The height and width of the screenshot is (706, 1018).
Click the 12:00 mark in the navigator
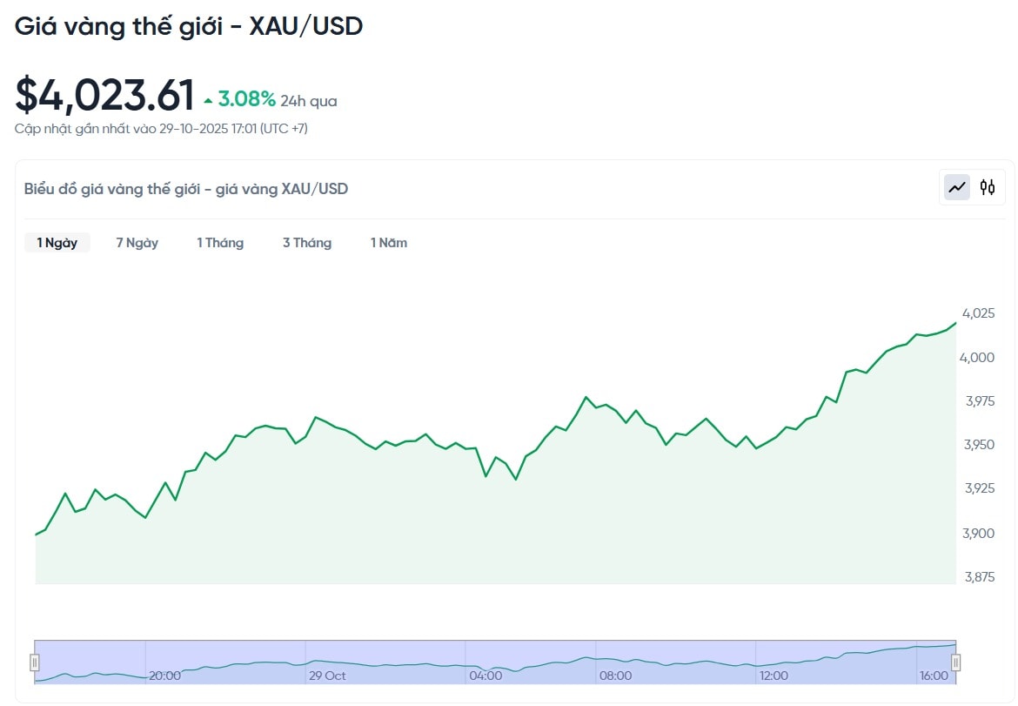(774, 676)
